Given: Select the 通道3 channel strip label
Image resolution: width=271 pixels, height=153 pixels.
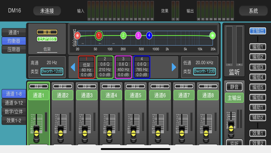Looking at the screenshot, I should 87,95.
